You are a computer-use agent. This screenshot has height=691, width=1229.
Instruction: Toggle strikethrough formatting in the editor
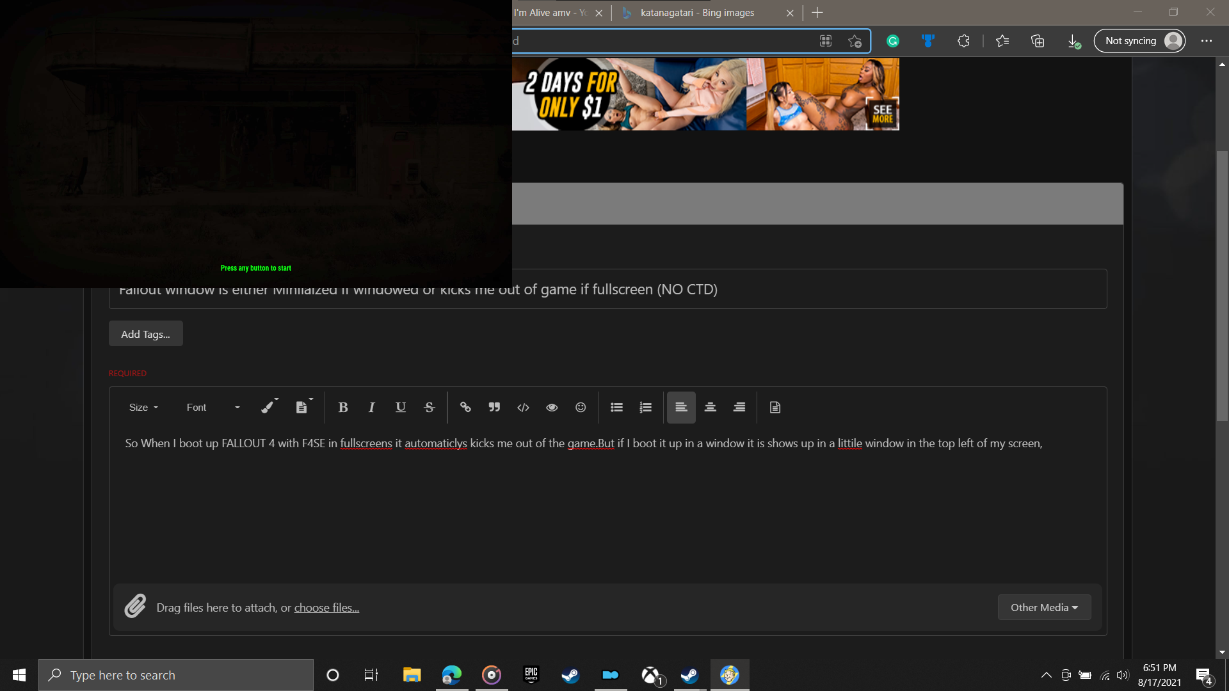430,408
